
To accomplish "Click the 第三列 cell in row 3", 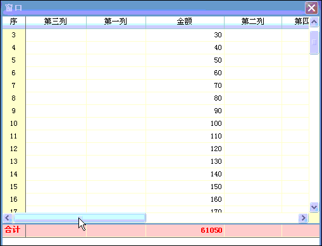I will [x=56, y=35].
